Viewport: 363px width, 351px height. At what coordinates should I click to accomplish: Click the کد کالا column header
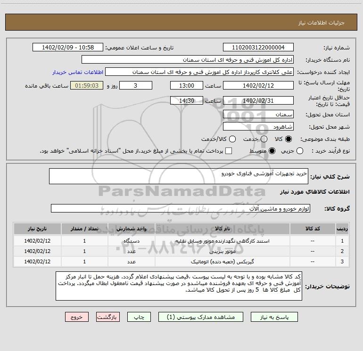(x=313, y=229)
